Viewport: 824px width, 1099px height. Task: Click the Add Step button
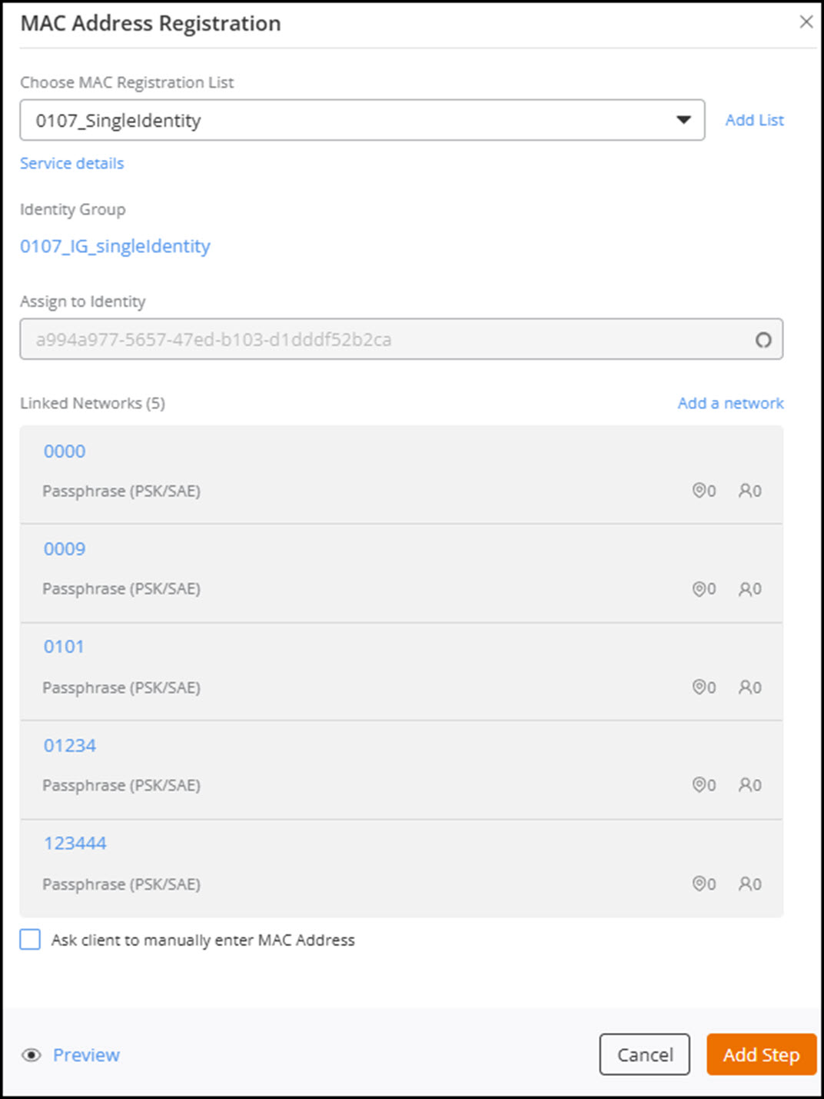(x=761, y=1054)
